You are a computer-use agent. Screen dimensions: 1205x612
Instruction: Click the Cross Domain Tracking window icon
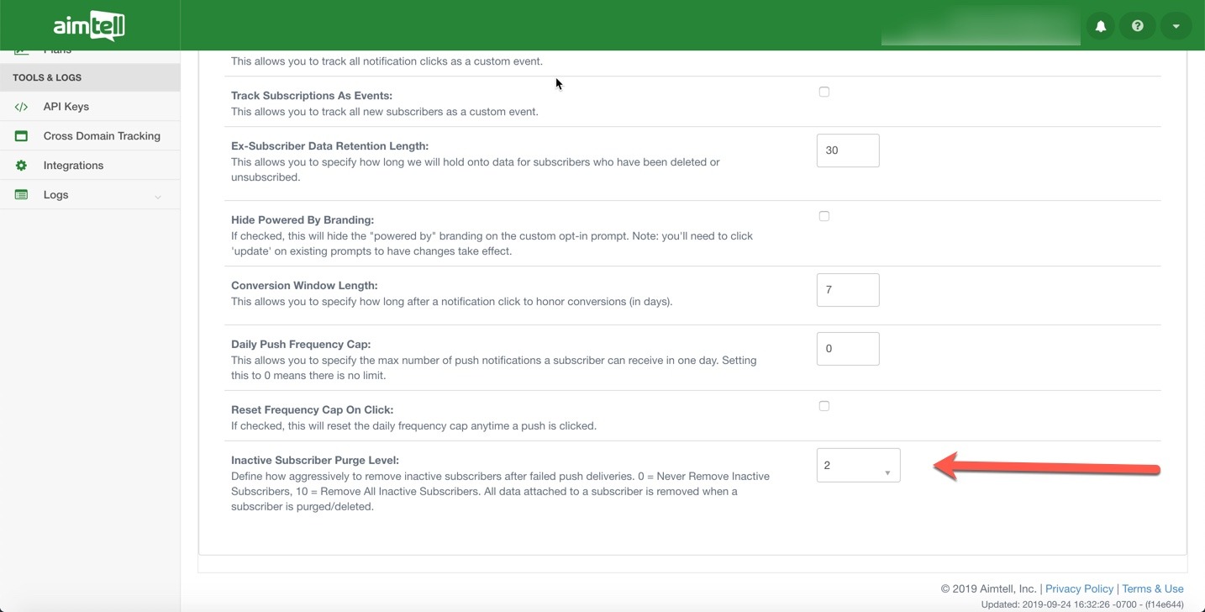[22, 136]
